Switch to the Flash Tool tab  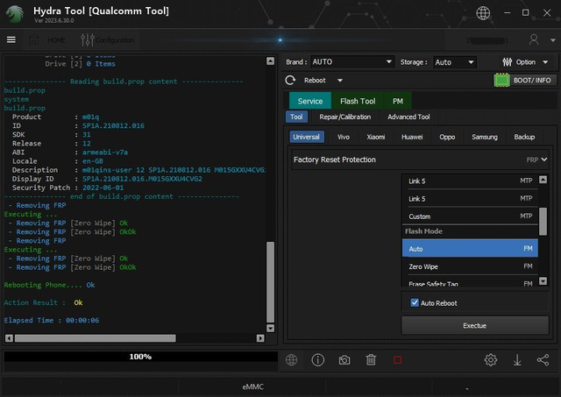[358, 101]
